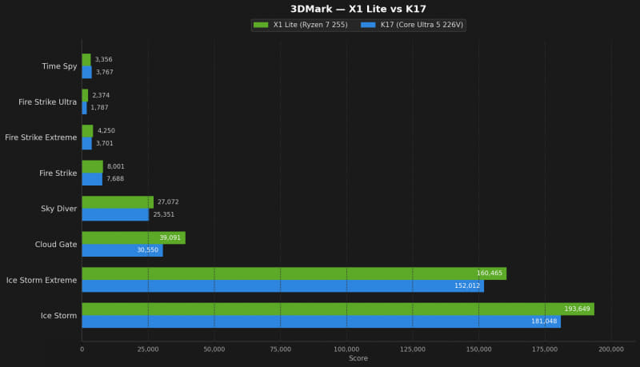Viewport: 640px width, 367px height.
Task: Click the 160,465 Ice Storm Extreme value
Action: [x=490, y=273]
